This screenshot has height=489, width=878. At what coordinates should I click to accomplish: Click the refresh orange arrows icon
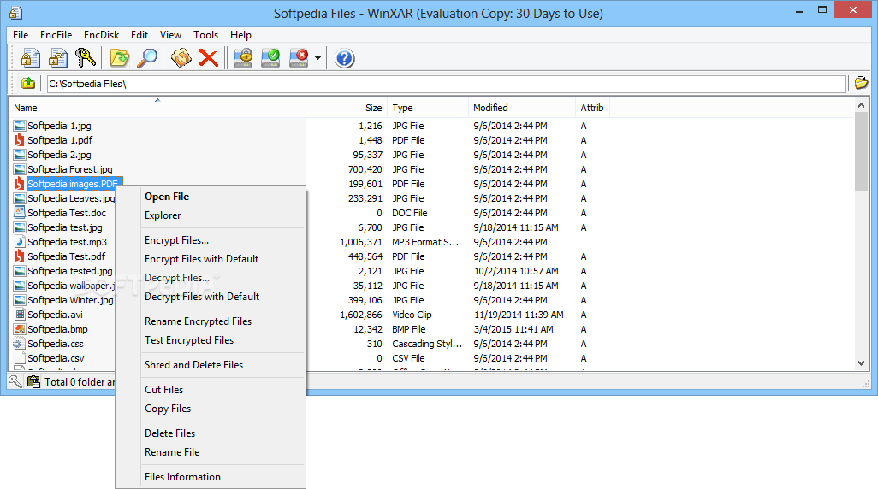181,58
